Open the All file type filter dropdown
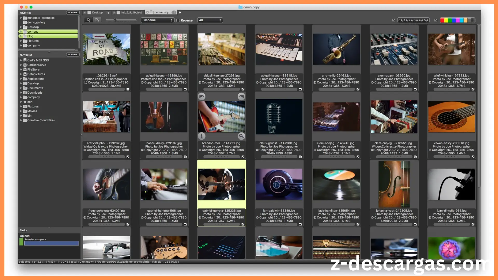This screenshot has width=498, height=280. click(210, 20)
